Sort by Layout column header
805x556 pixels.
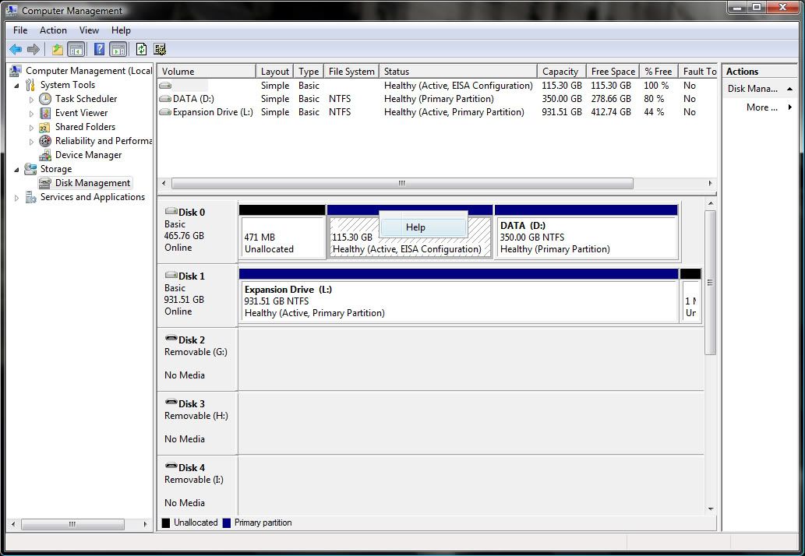tap(274, 72)
